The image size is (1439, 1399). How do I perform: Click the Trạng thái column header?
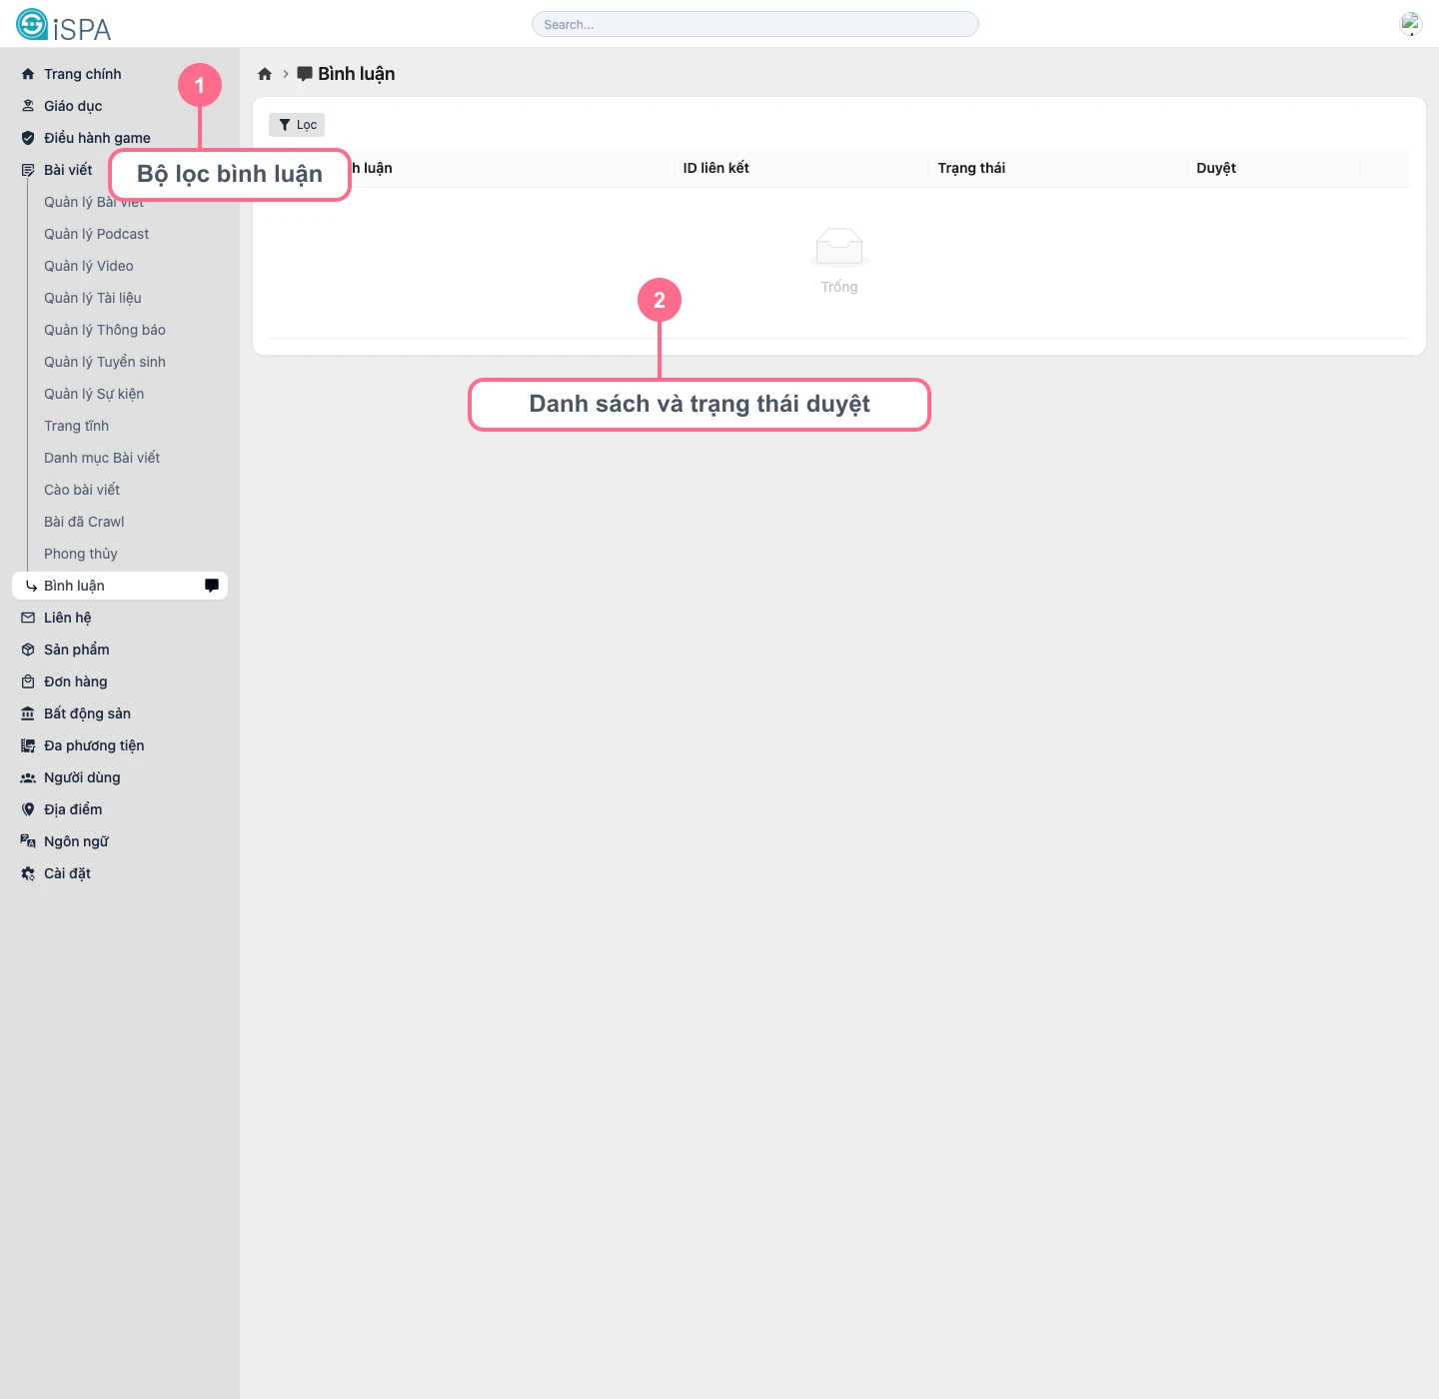click(x=971, y=168)
